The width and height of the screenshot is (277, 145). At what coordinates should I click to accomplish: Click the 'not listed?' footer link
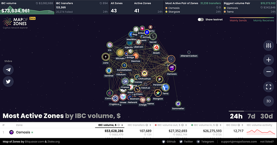tap(267, 142)
